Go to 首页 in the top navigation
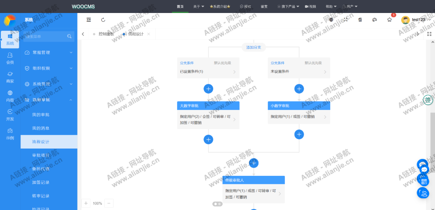Viewport: 435px width, 210px height. click(180, 6)
